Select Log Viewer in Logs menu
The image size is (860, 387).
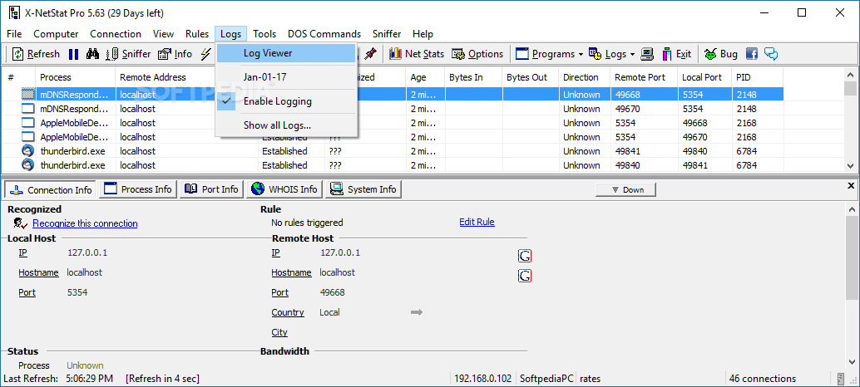coord(286,53)
